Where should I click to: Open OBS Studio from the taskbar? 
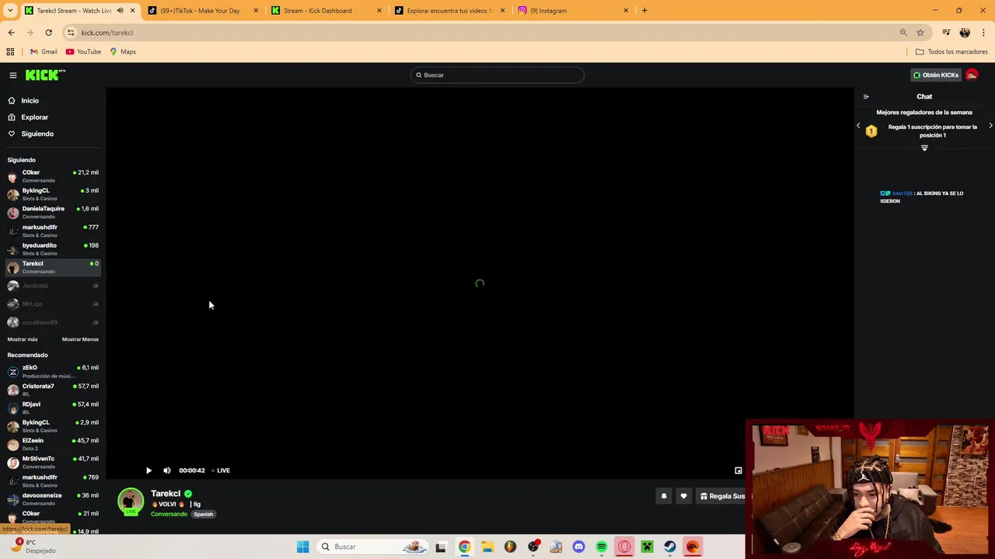pyautogui.click(x=533, y=547)
